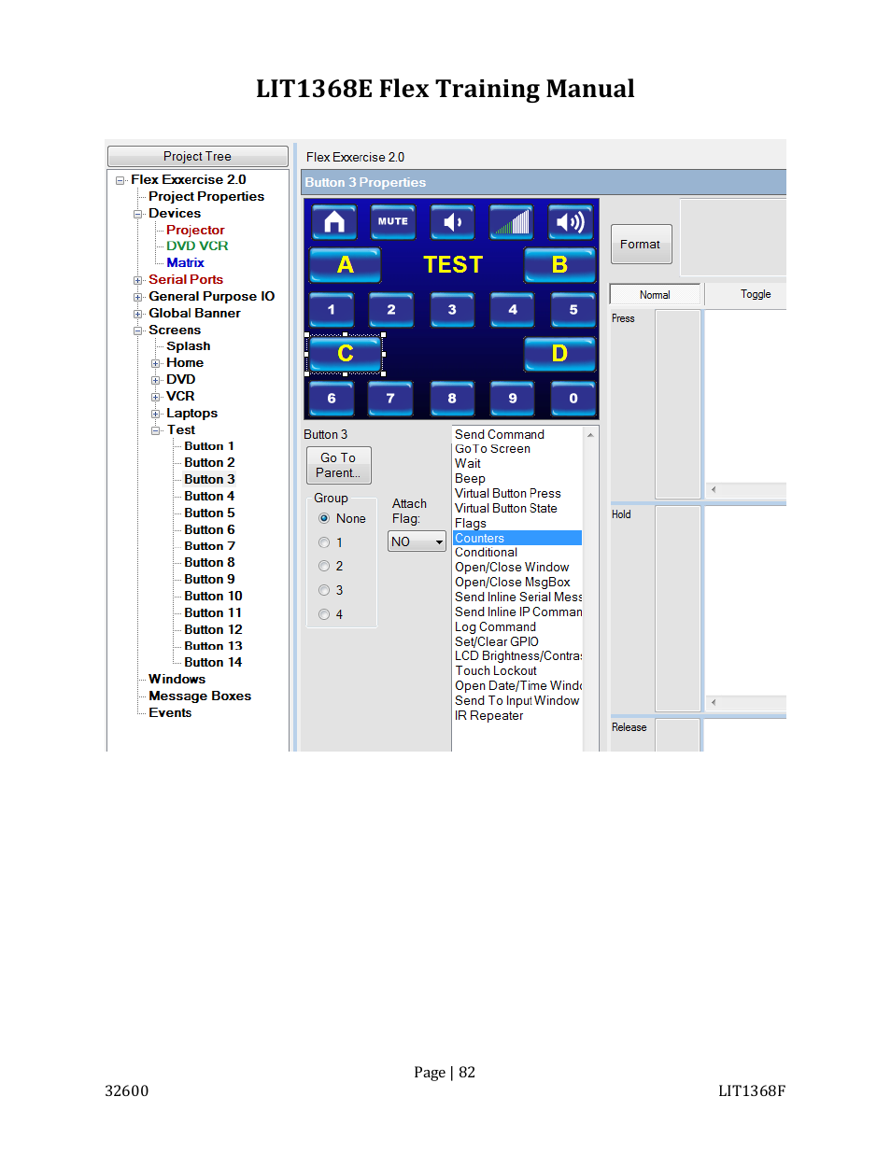Select IR Repeater in action list
Screen dimensions: 891x1153
coord(489,715)
